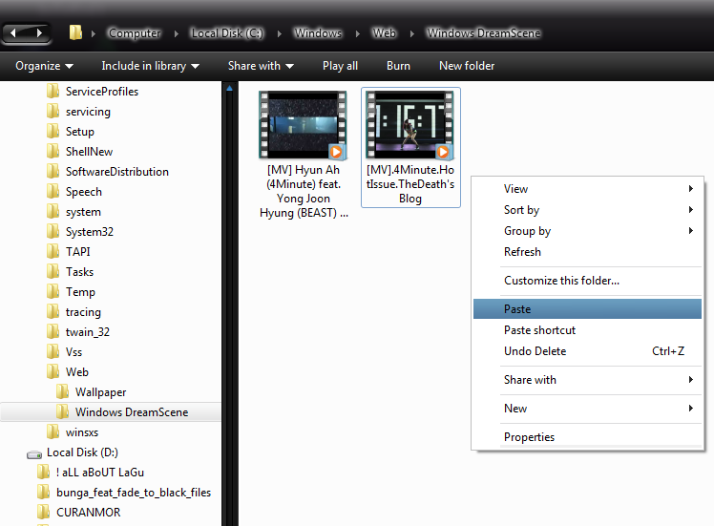
Task: Click the Local Disk (D:) drive icon
Action: tap(34, 452)
